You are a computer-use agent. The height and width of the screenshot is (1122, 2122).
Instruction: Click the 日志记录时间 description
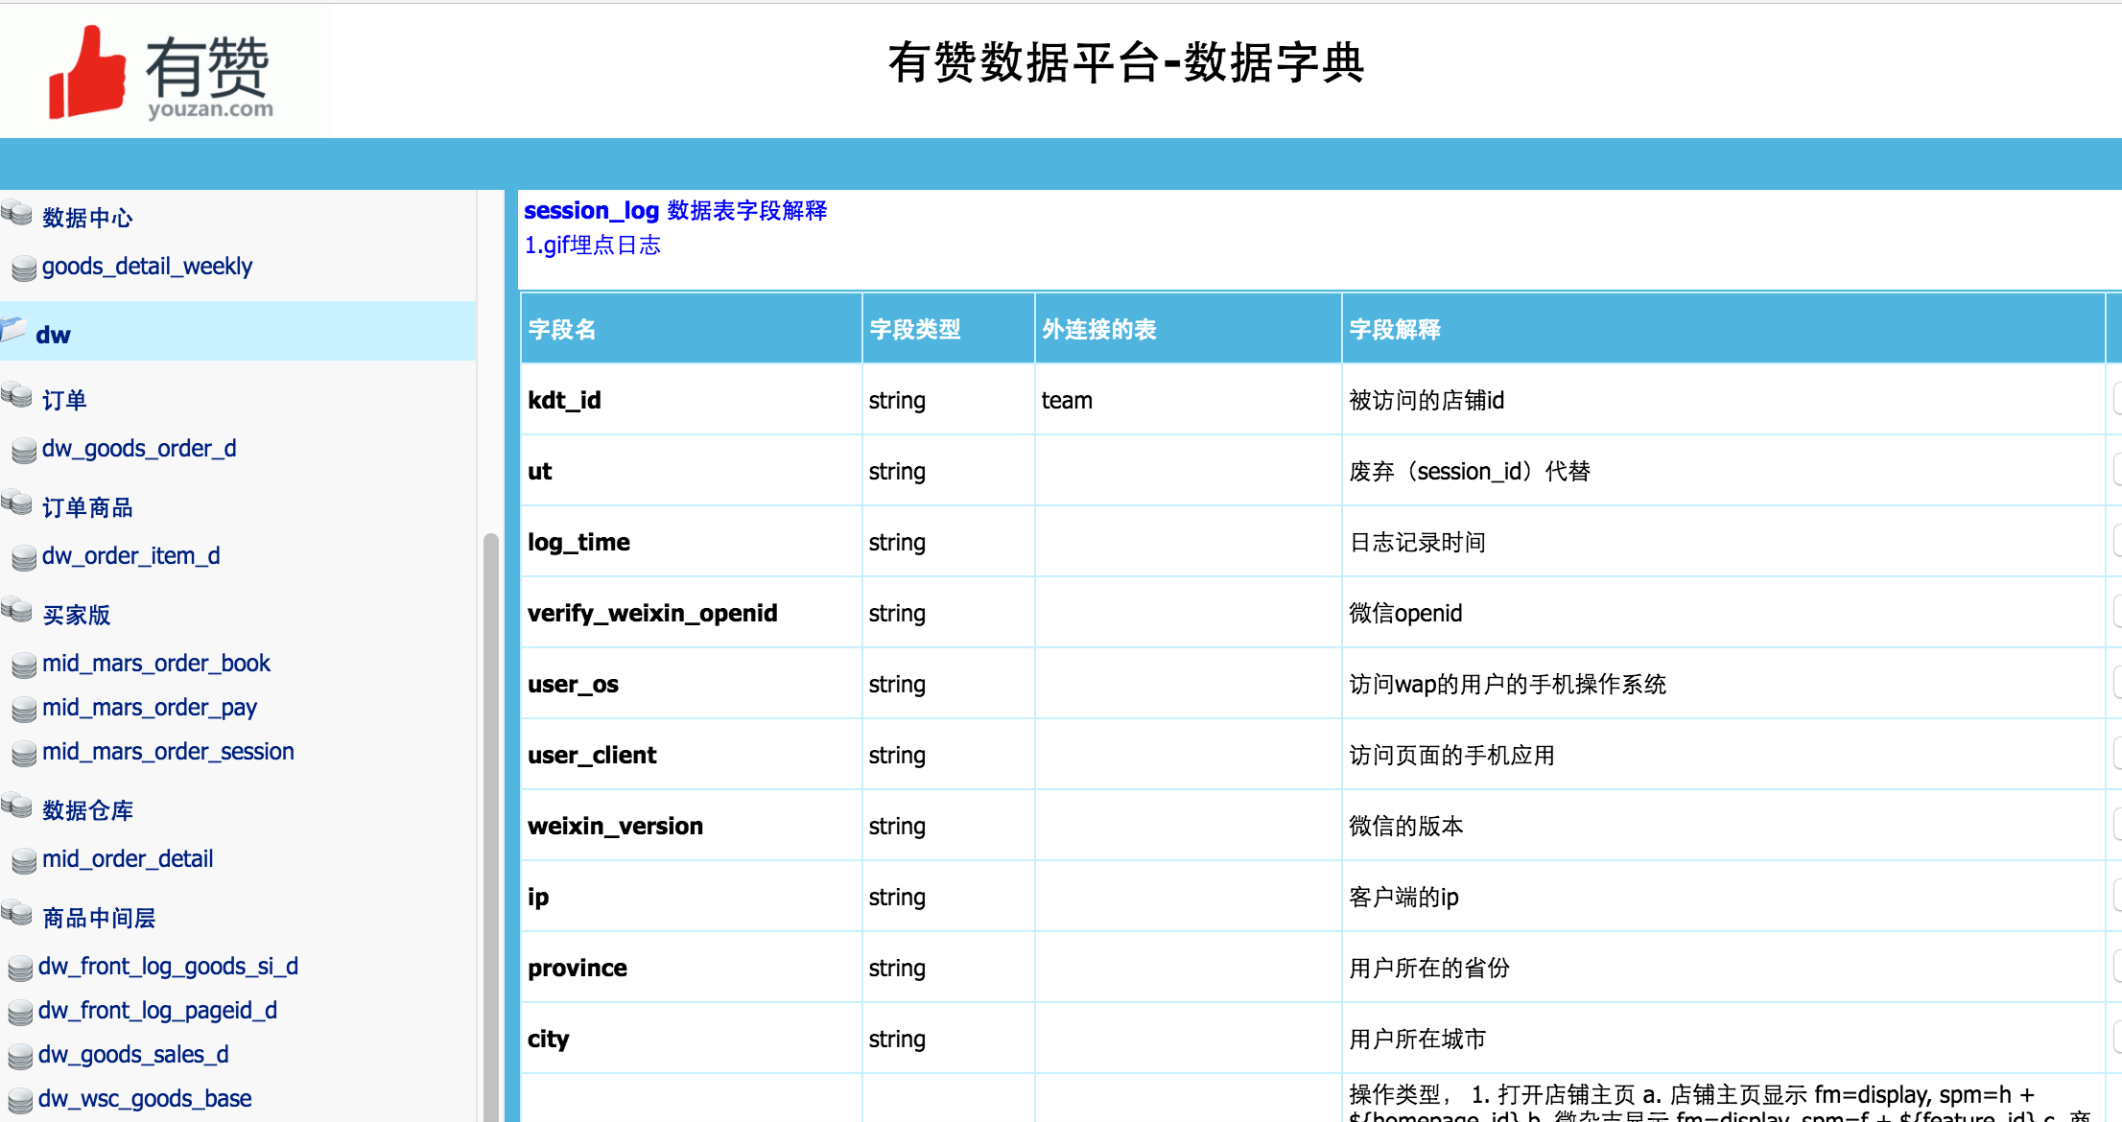(x=1418, y=542)
